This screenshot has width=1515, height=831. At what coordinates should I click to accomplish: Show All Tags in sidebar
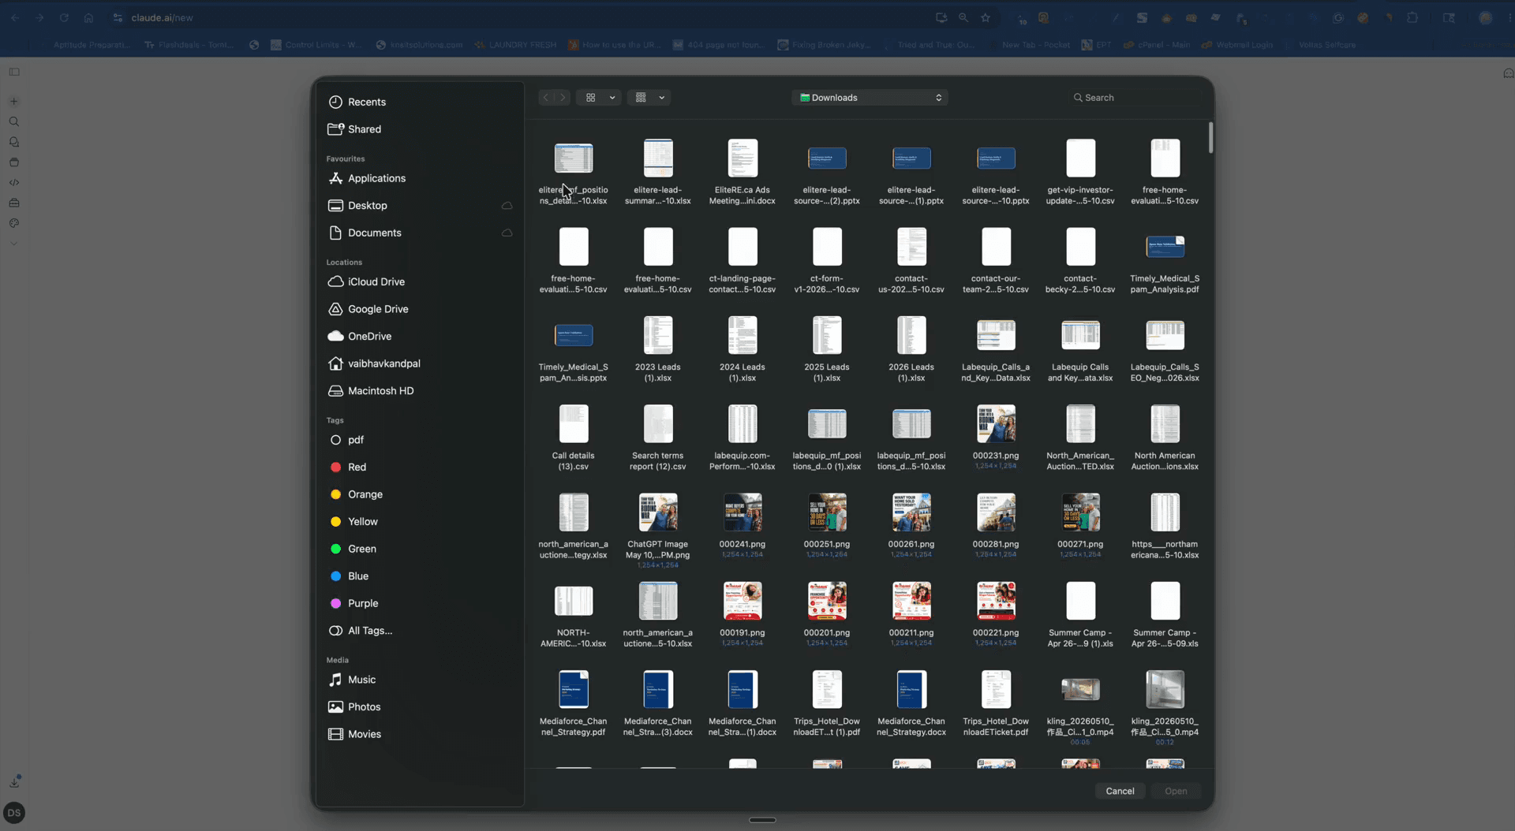pos(360,631)
